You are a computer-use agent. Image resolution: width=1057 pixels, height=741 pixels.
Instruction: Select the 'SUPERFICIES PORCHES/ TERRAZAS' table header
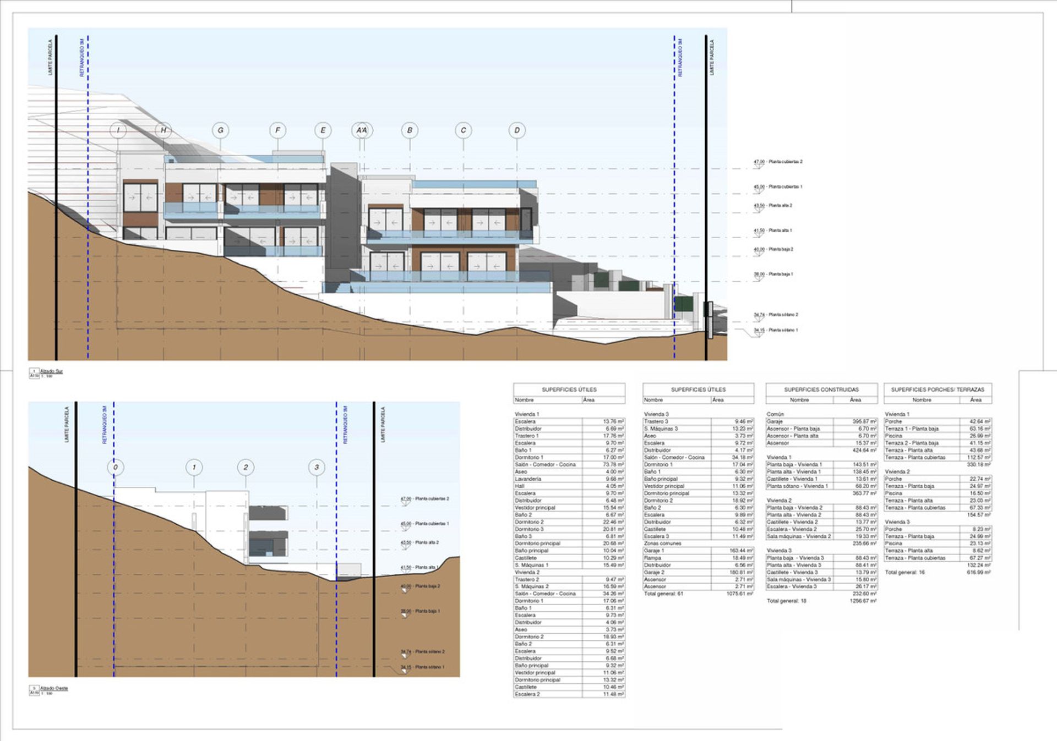point(938,389)
